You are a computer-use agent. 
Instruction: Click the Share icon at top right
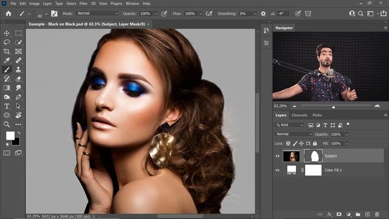[383, 13]
